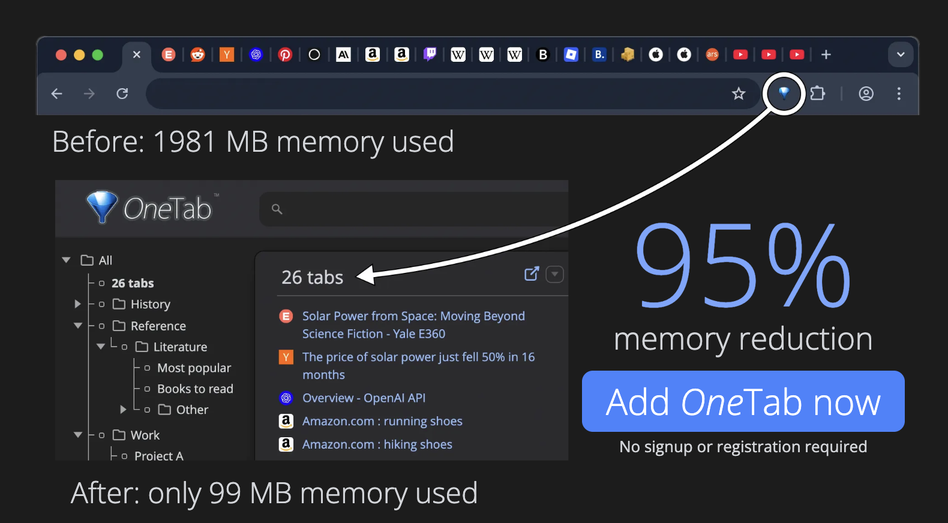Go forward with the browser forward arrow
Screen dimensions: 948x523
[x=89, y=94]
